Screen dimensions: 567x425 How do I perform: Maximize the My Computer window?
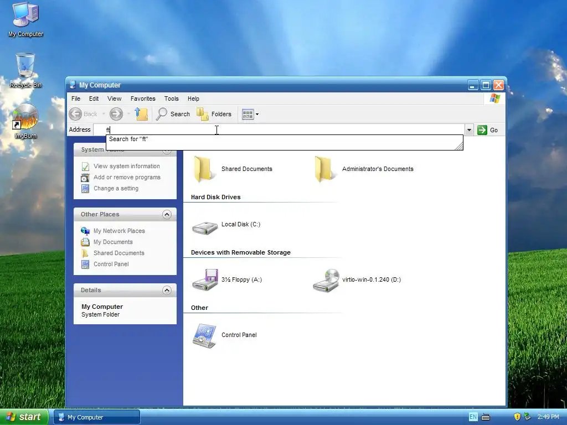486,85
